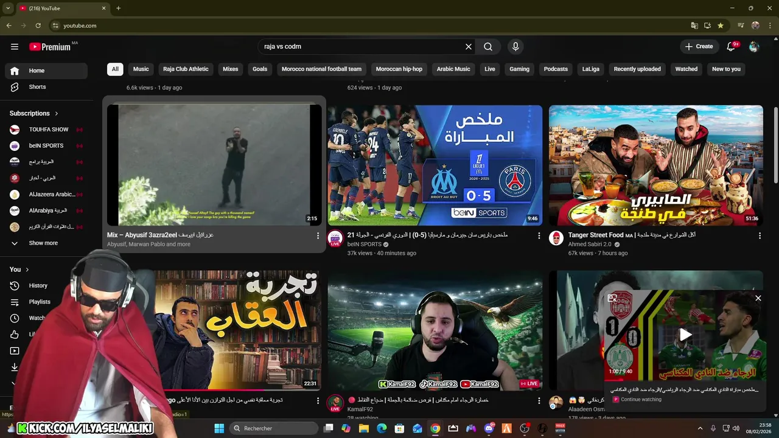
Task: Click Continue watching in the miniplayer
Action: 641,400
